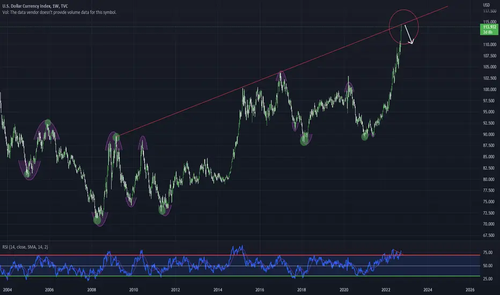The image size is (500, 295).
Task: Click the RSI 50.00 scale label
Action: tap(488, 265)
